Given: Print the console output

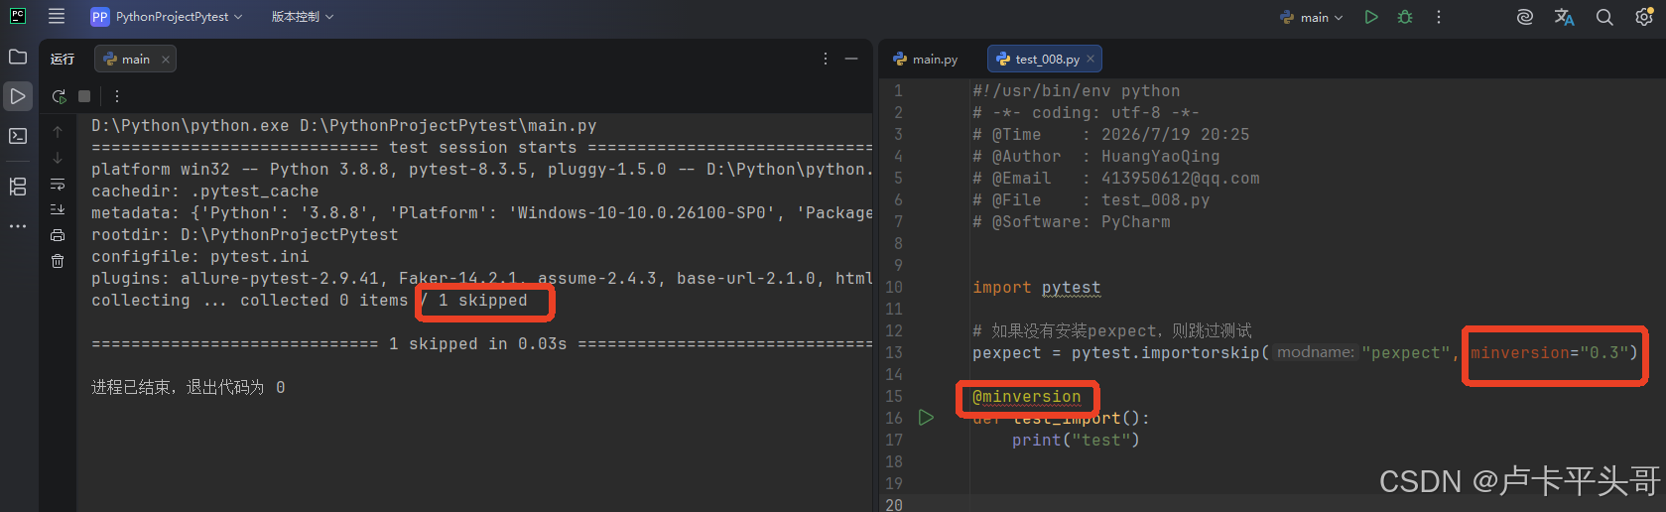Looking at the screenshot, I should 58,235.
